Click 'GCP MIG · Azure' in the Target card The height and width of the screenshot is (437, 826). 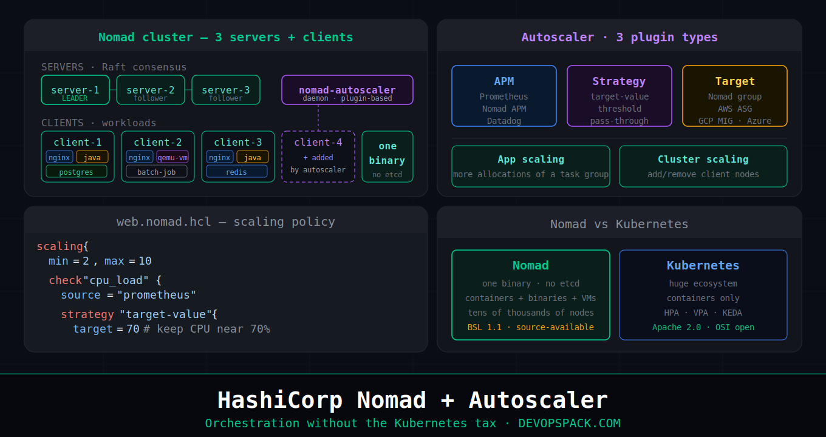(735, 121)
